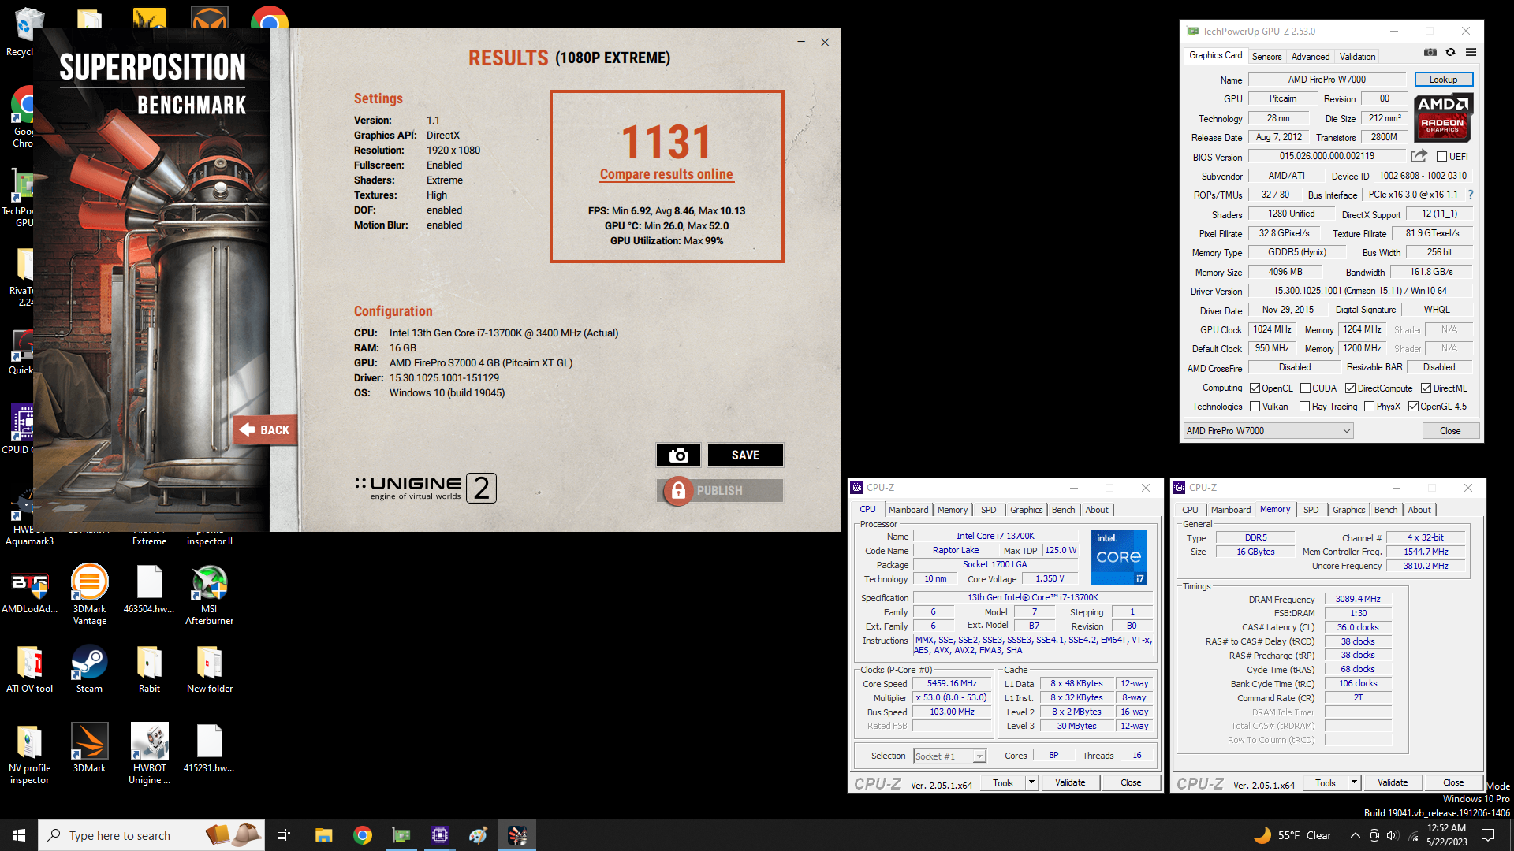The width and height of the screenshot is (1514, 851).
Task: Open the AMDLodAd desktop shortcut
Action: click(x=29, y=591)
